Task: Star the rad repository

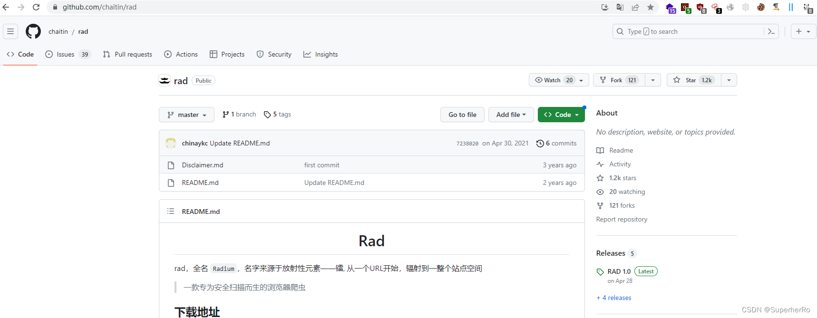Action: (x=694, y=80)
